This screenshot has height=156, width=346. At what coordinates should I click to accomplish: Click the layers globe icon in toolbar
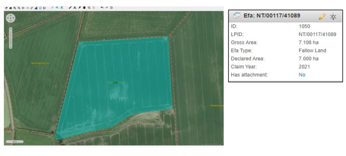[x=57, y=8]
